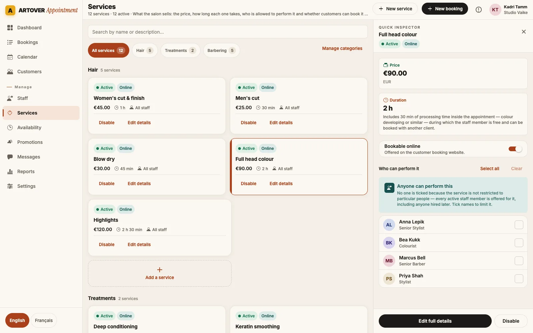The image size is (533, 333).
Task: Edit details of Blow dry service
Action: click(139, 183)
